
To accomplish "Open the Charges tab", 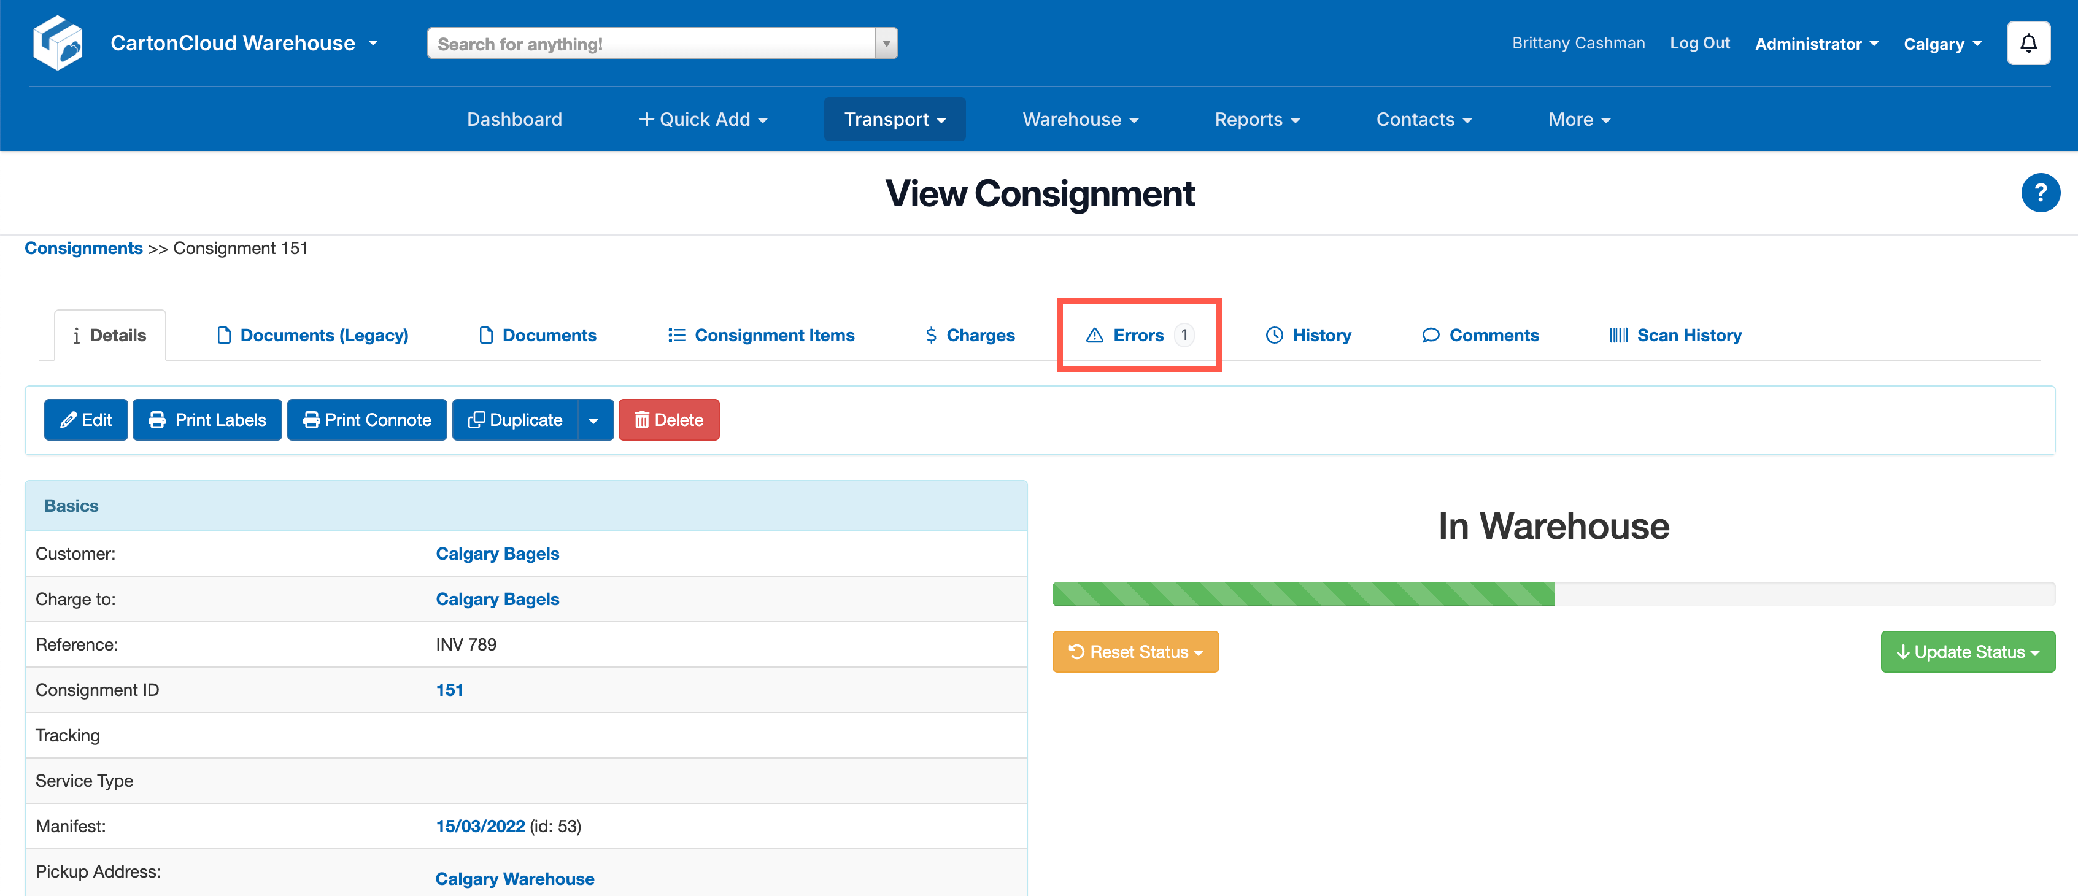I will point(969,334).
